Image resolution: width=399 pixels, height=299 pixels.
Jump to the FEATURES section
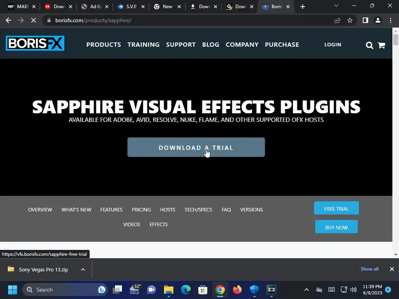(111, 210)
